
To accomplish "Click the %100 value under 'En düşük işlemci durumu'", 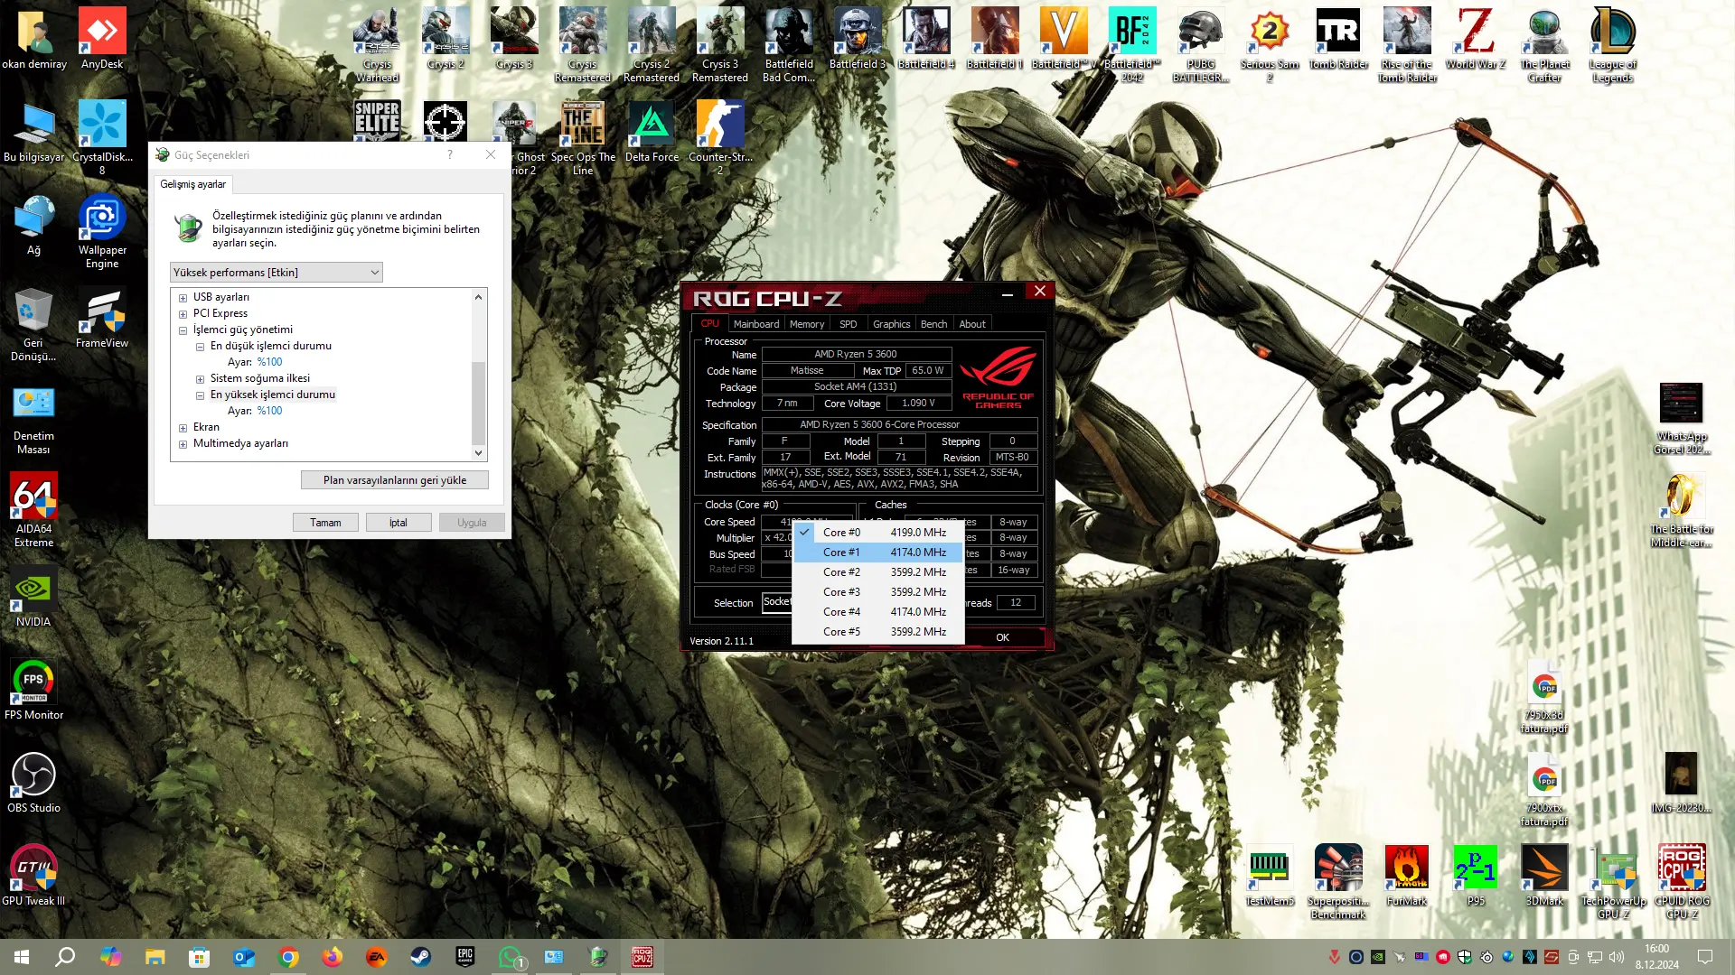I will pyautogui.click(x=269, y=362).
